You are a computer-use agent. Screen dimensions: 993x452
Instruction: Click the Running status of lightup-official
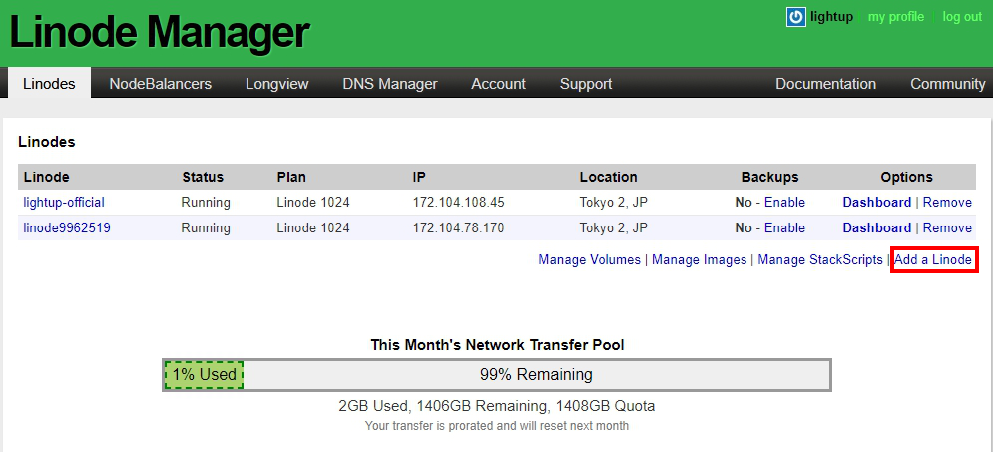click(x=206, y=202)
